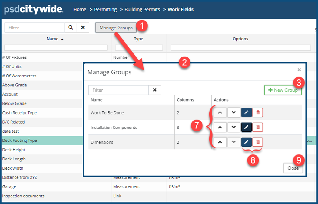
Task: Move Work To Be Done group down
Action: (x=234, y=113)
